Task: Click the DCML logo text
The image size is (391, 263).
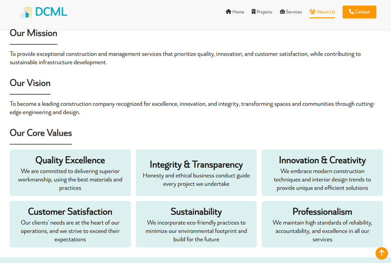Action: click(x=51, y=12)
